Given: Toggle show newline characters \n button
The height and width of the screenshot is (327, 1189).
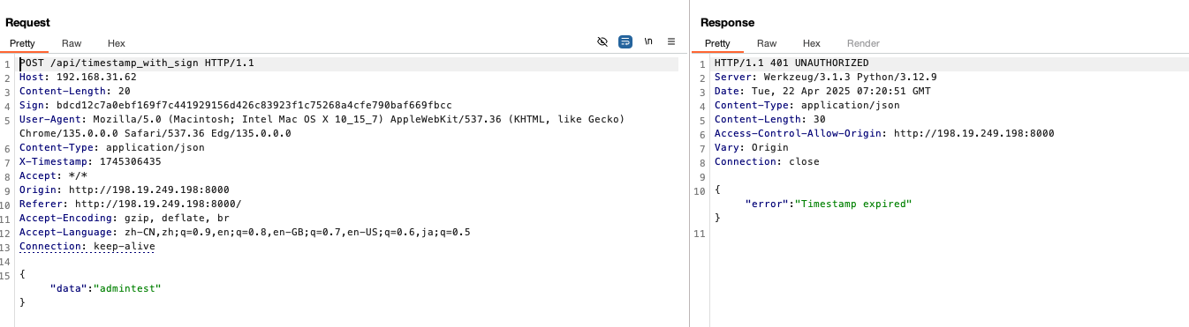Looking at the screenshot, I should coord(648,41).
